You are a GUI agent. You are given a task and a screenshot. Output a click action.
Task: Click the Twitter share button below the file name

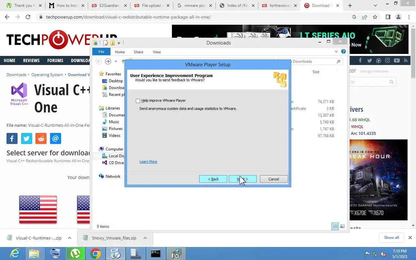pos(26,138)
